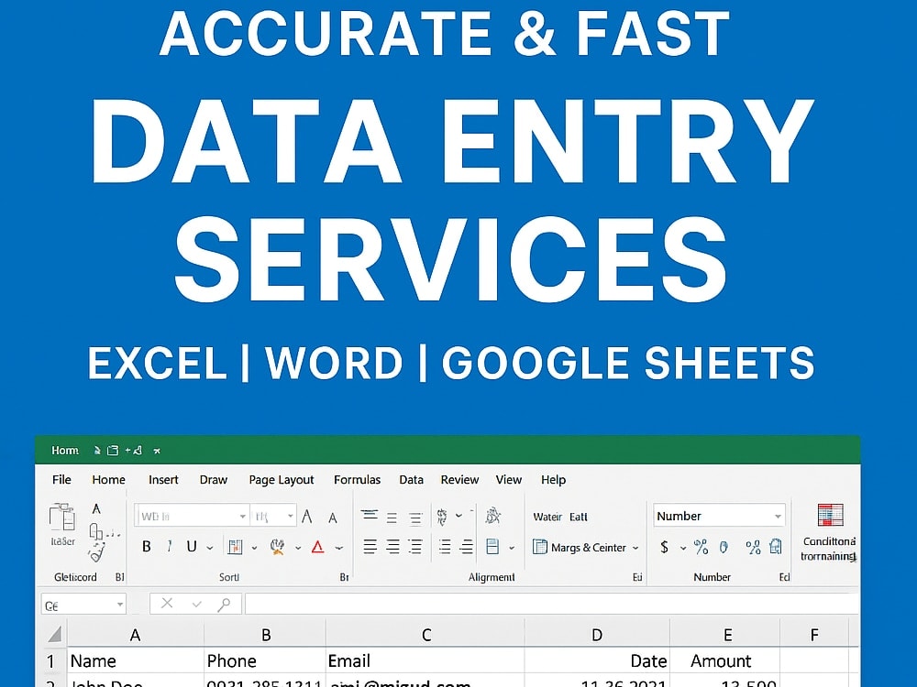Open the Underline style dropdown arrow
The width and height of the screenshot is (917, 687).
click(x=210, y=548)
